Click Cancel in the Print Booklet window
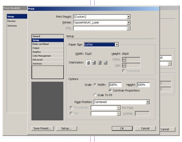 (x=167, y=129)
